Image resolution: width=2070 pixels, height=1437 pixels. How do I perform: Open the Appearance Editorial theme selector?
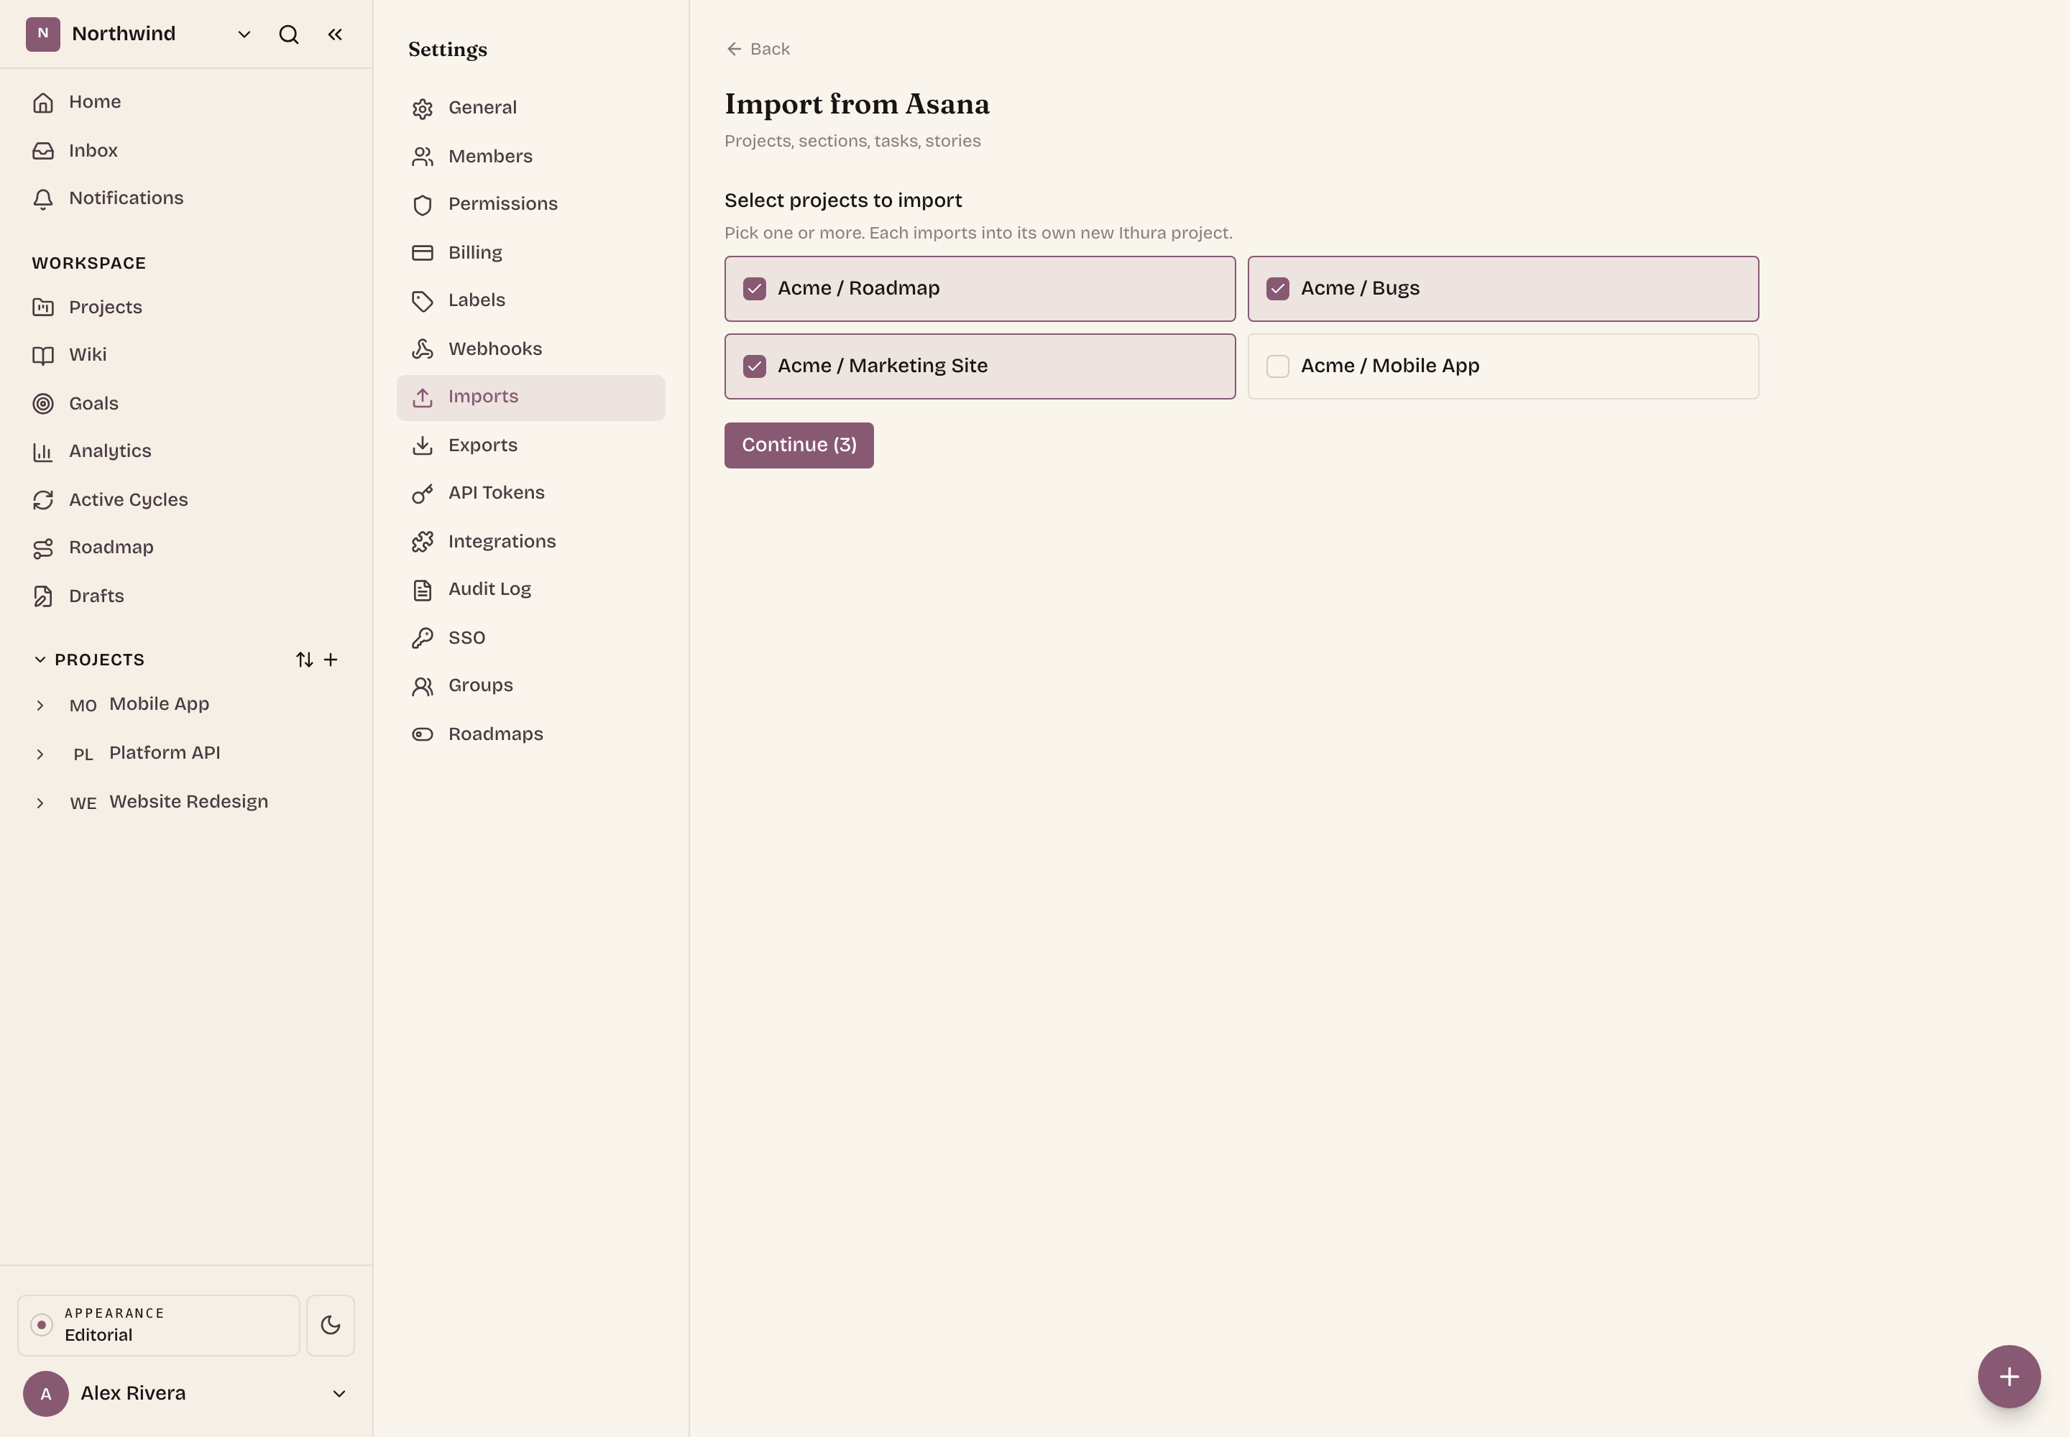[159, 1326]
